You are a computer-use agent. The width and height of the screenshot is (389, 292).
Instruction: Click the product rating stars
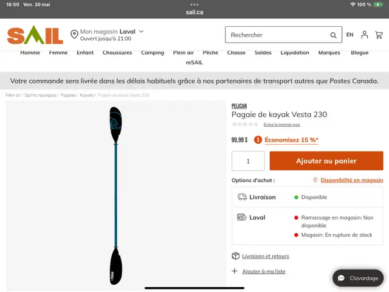click(x=245, y=124)
